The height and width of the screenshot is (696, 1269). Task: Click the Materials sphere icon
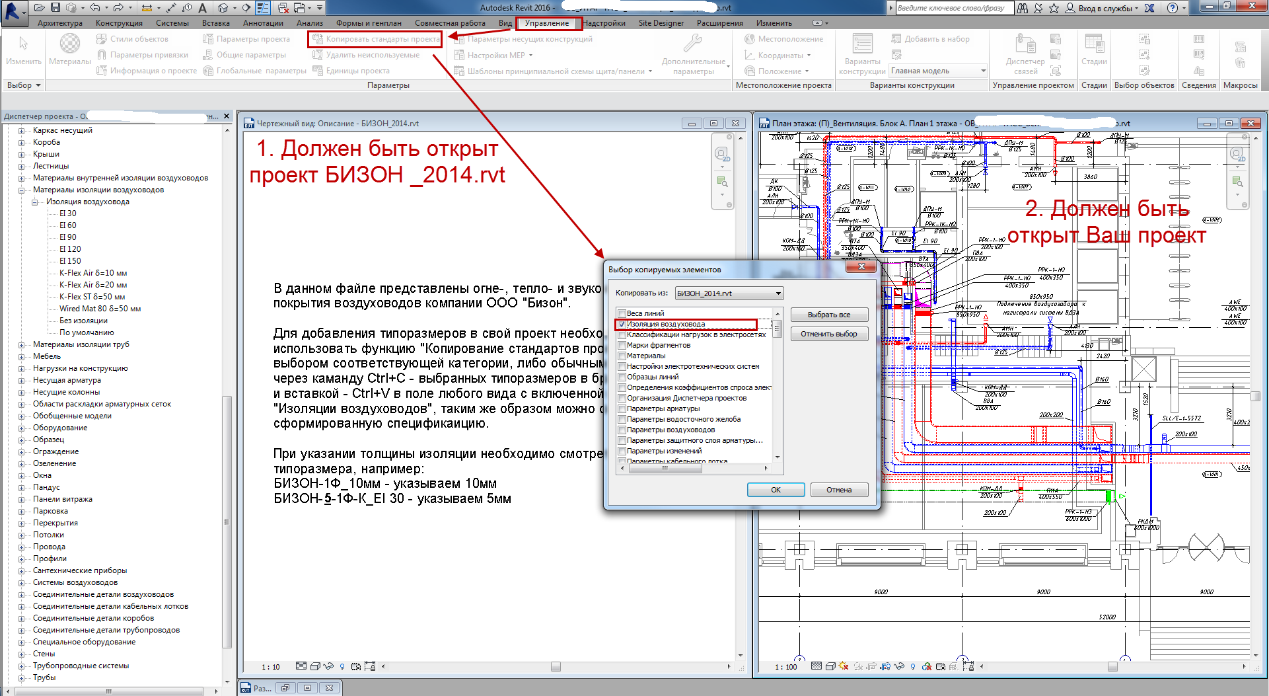pos(70,44)
